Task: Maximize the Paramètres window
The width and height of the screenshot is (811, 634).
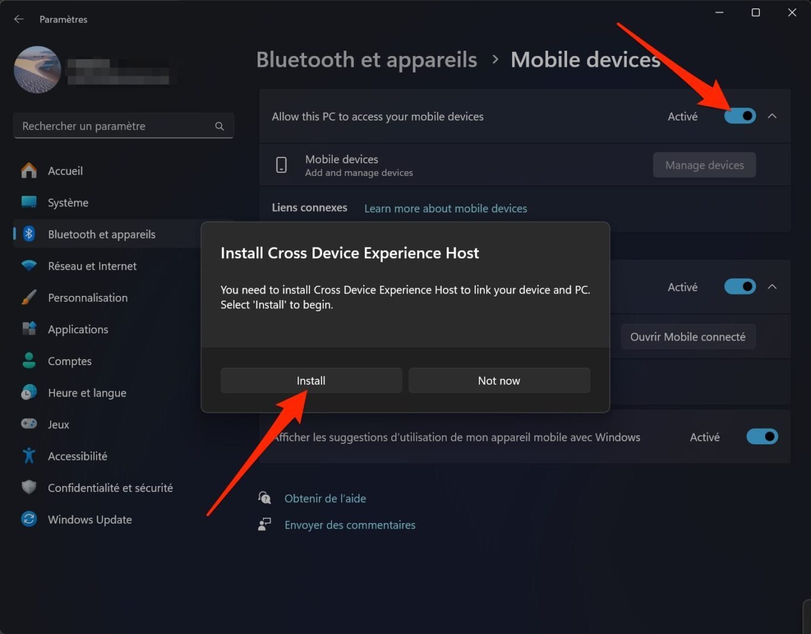Action: pos(756,13)
